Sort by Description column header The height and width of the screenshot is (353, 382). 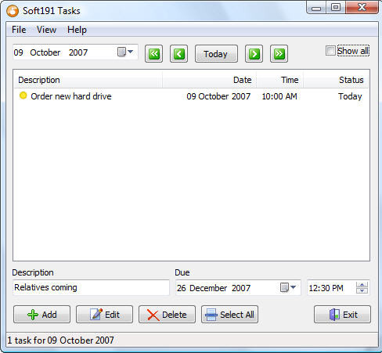(88, 80)
